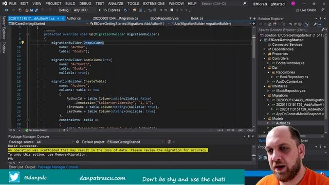Click the wrench Properties icon in Solution Explorer
This screenshot has width=329, height=185.
click(315, 24)
